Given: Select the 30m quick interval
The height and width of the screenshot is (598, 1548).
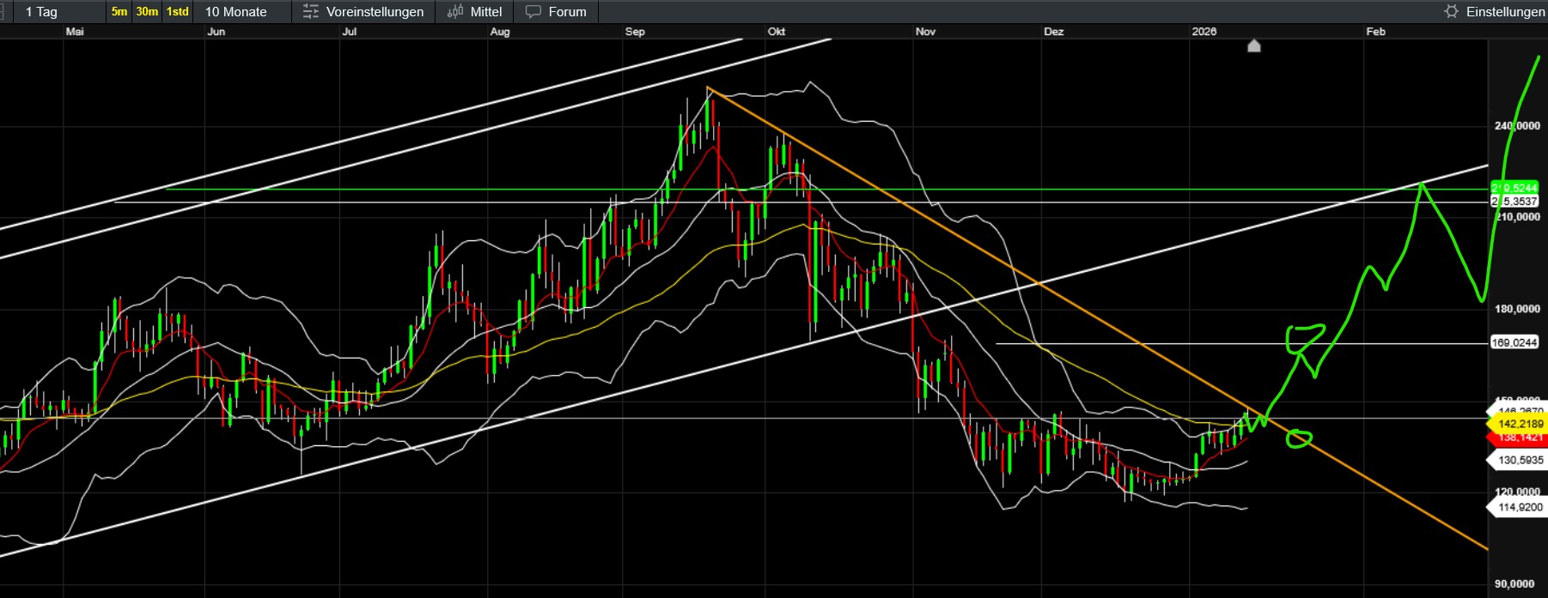Looking at the screenshot, I should point(147,12).
